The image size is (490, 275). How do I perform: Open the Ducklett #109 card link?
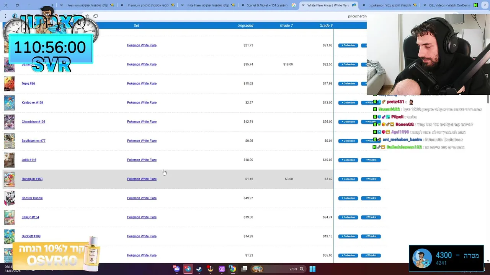coord(31,236)
